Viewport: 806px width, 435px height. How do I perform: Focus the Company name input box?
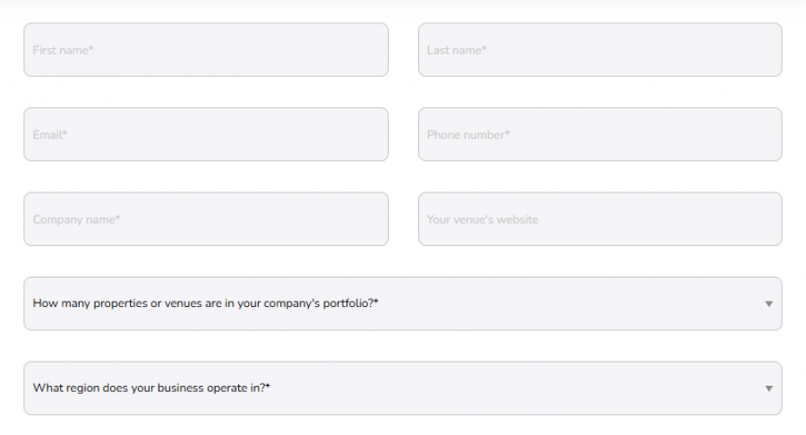206,219
